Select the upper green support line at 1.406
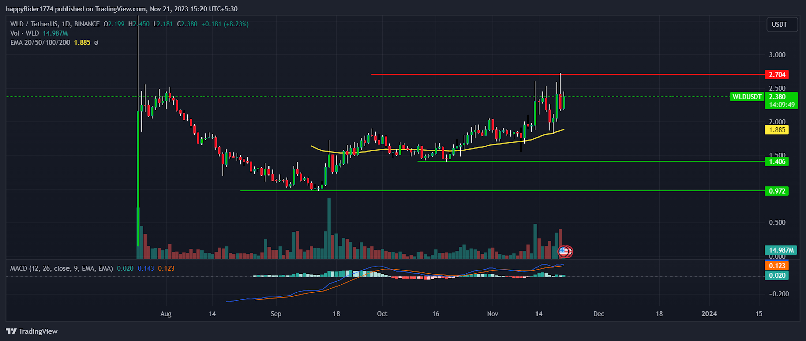The width and height of the screenshot is (806, 341). pyautogui.click(x=591, y=161)
